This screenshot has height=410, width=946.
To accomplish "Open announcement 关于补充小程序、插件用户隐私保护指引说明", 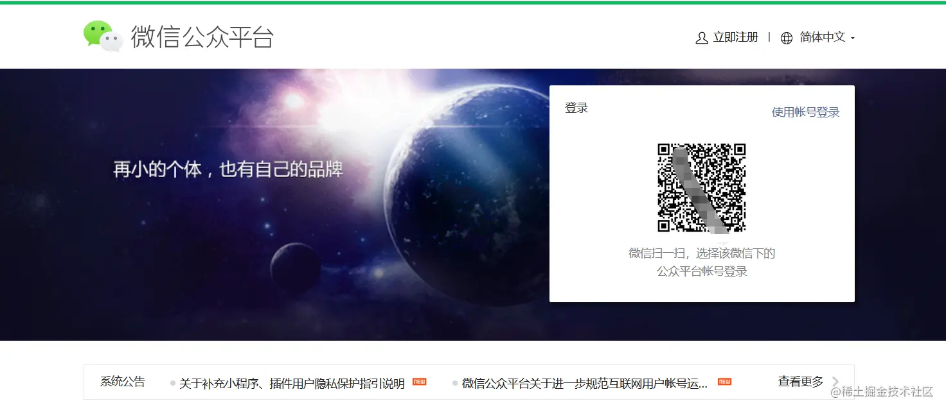I will (x=292, y=384).
